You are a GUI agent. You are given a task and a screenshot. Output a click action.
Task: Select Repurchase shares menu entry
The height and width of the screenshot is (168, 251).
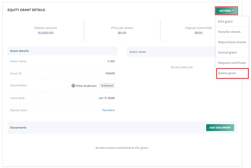232,42
